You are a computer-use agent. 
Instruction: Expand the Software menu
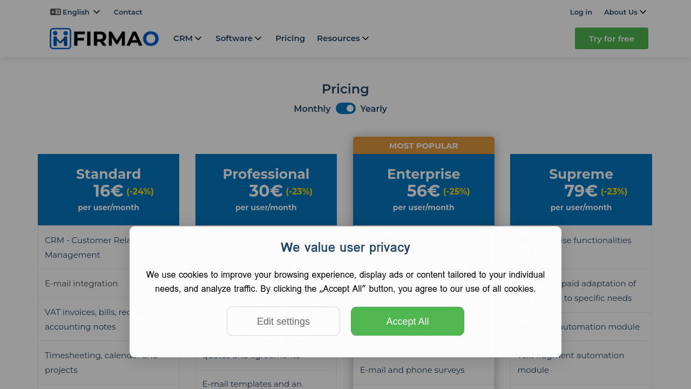pos(239,38)
